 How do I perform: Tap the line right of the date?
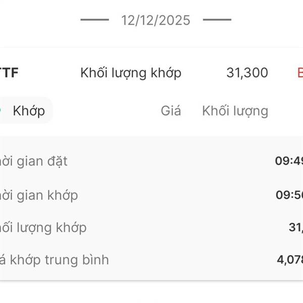click(x=217, y=20)
